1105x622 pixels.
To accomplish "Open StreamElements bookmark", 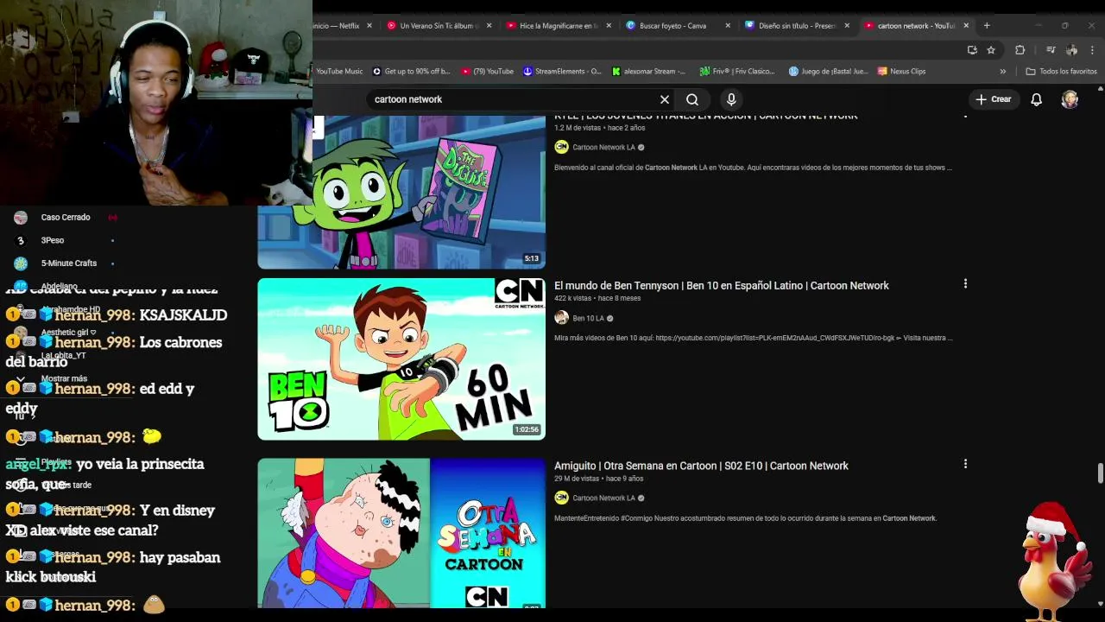I will (562, 72).
